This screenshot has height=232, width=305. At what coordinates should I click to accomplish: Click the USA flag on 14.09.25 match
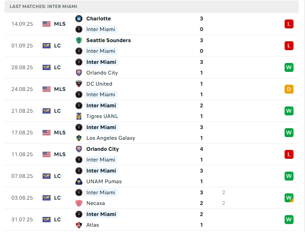[47, 24]
